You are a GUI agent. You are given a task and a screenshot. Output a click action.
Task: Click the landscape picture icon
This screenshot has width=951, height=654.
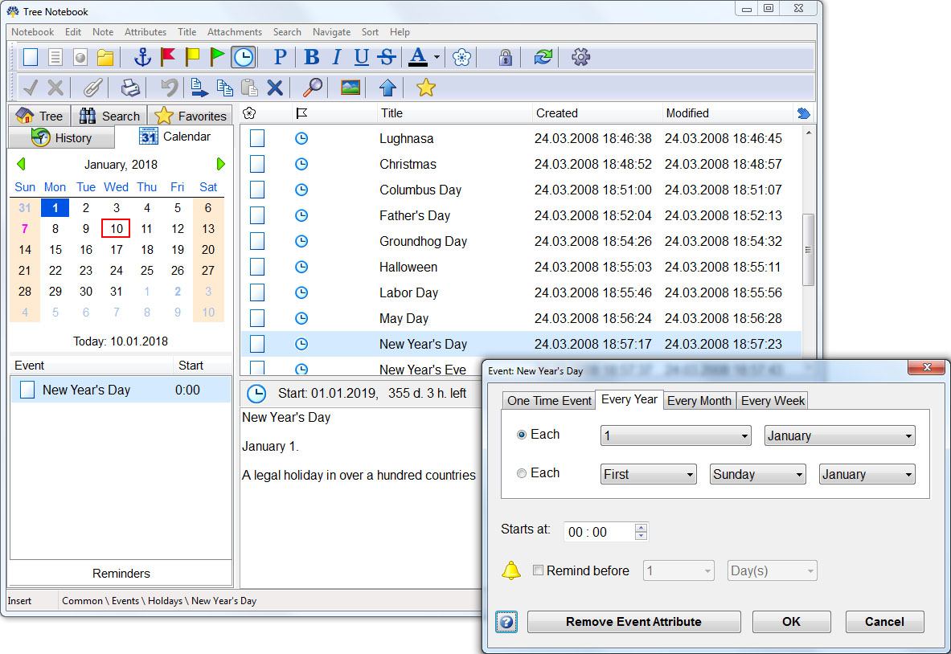pyautogui.click(x=350, y=88)
